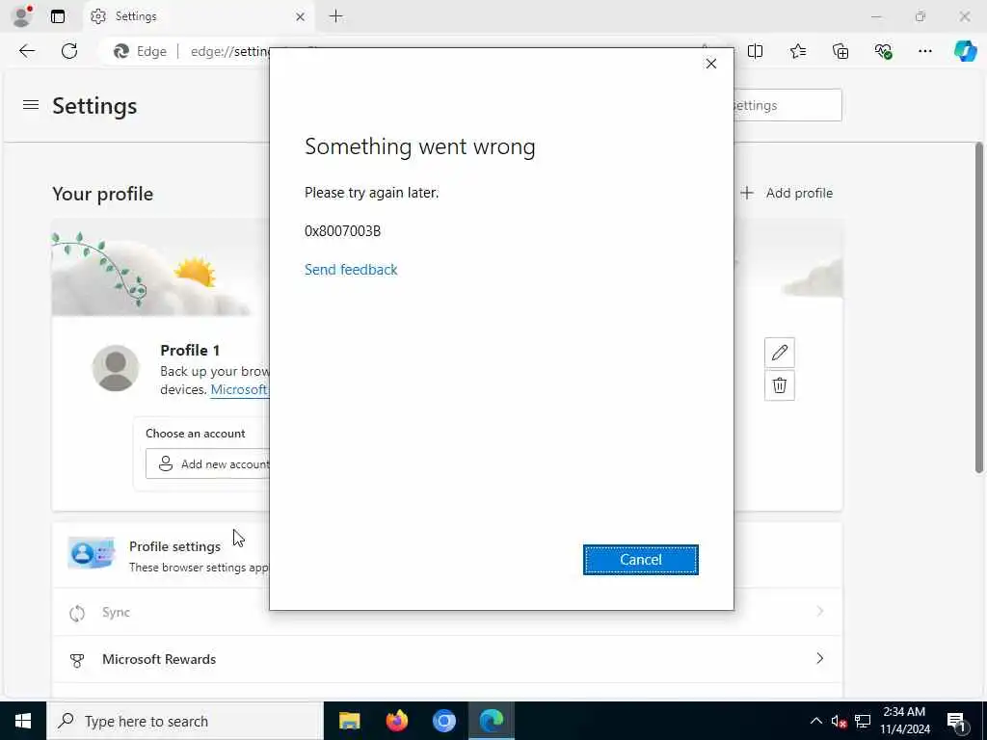Image resolution: width=987 pixels, height=740 pixels.
Task: Open a new tab with plus button
Action: (336, 16)
